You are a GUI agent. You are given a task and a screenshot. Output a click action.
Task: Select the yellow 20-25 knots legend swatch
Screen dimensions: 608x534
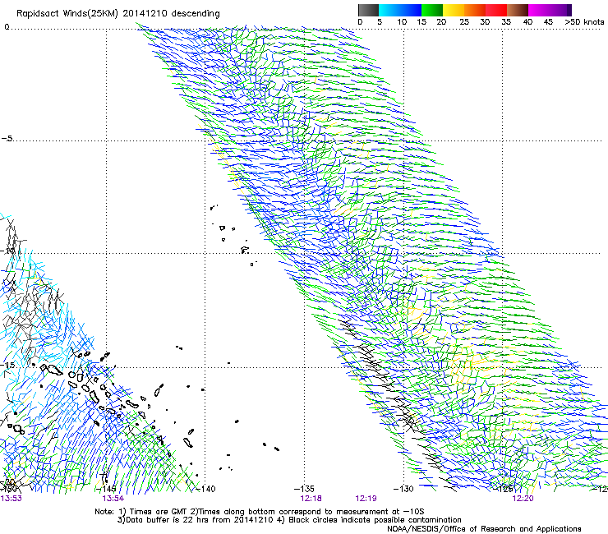coord(454,10)
